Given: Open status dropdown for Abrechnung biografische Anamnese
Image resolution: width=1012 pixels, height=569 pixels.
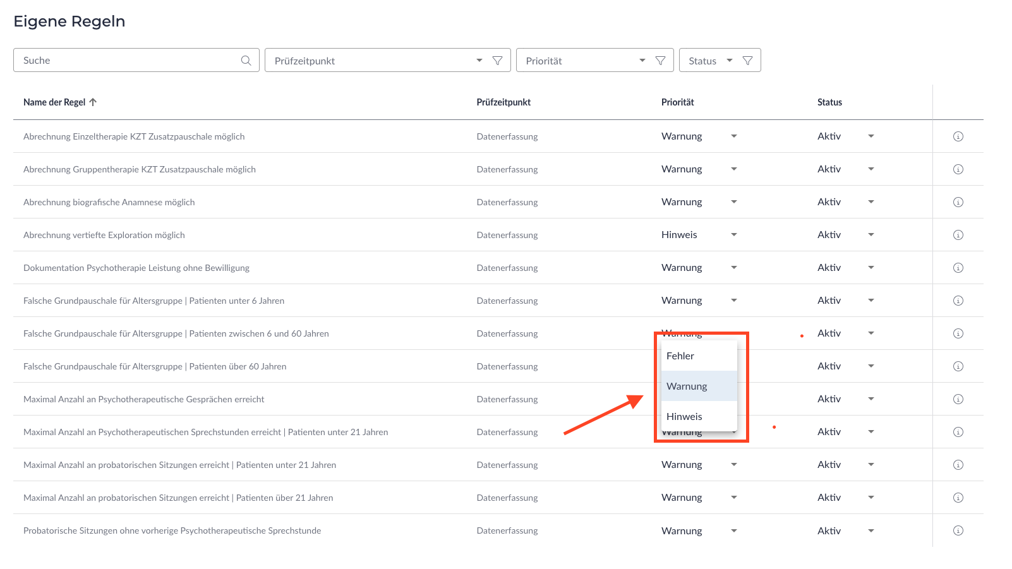Looking at the screenshot, I should click(x=870, y=202).
